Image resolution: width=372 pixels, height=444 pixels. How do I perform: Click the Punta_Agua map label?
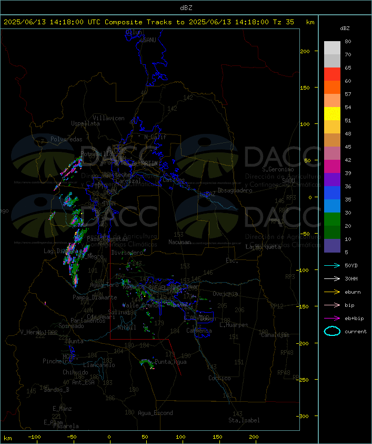pyautogui.click(x=170, y=362)
